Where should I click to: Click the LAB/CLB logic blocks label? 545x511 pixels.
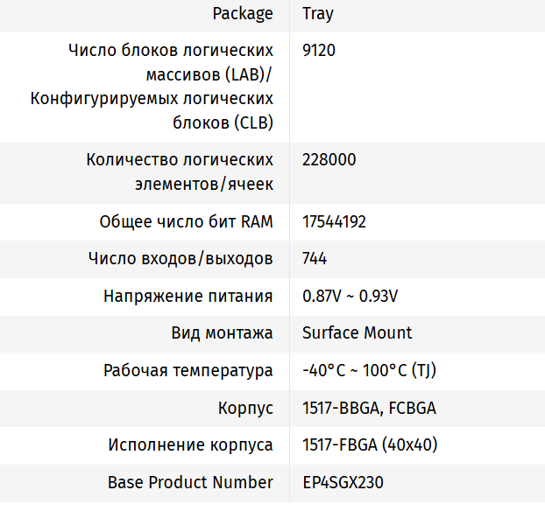(x=152, y=87)
